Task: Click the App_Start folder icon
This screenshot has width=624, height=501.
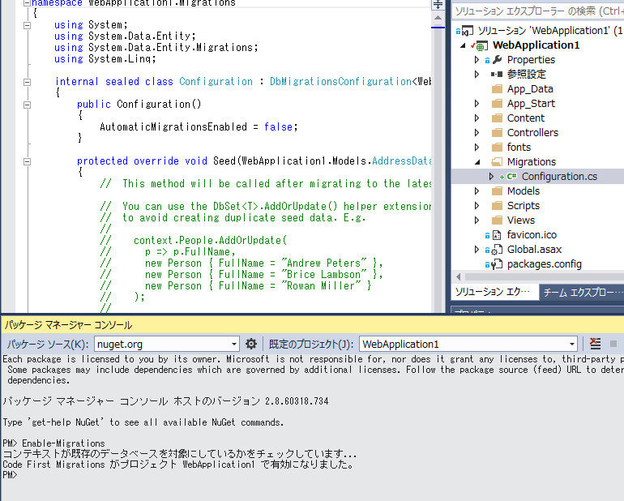Action: click(497, 104)
